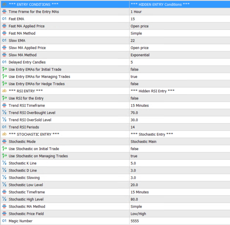Toggle the false value of Use Stochastic on Initial Trade
The height and width of the screenshot is (225, 230).
[x=135, y=149]
